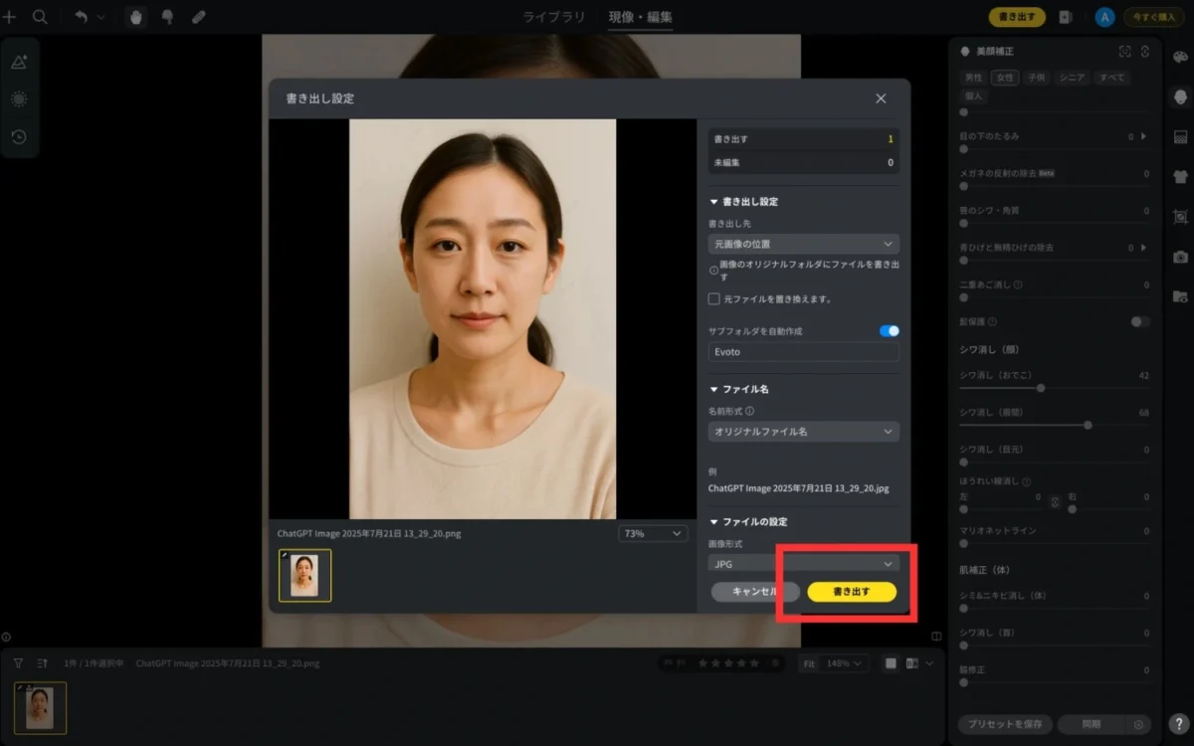Open the account avatar "A"
Viewport: 1194px width, 746px height.
(x=1104, y=17)
